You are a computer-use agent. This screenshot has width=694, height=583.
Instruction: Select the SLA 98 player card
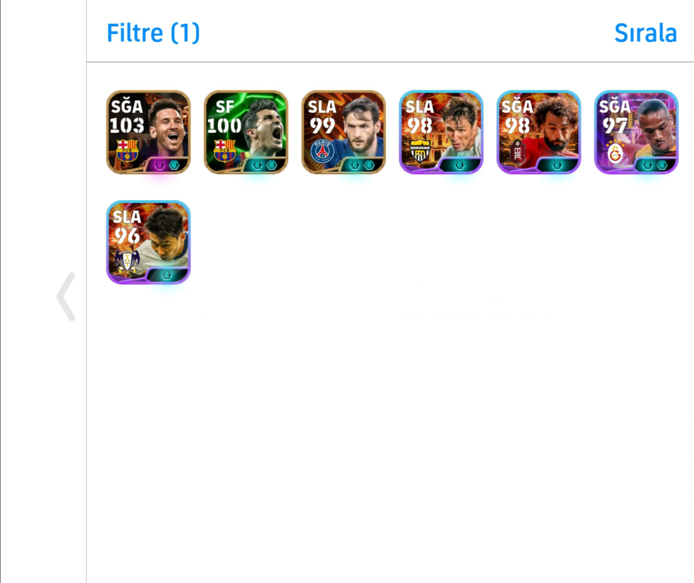click(441, 132)
